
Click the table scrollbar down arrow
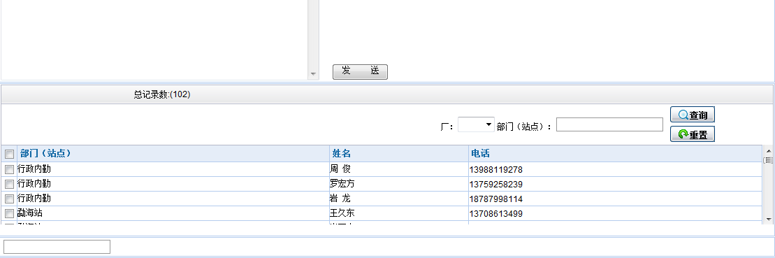click(769, 219)
